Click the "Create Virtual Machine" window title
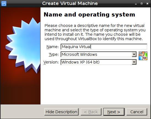The height and width of the screenshot is (119, 151). [70, 3]
